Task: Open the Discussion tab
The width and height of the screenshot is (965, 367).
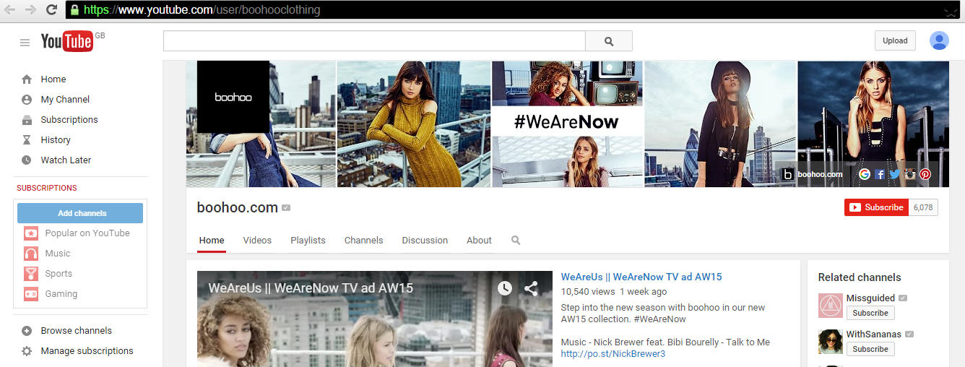Action: pos(425,241)
